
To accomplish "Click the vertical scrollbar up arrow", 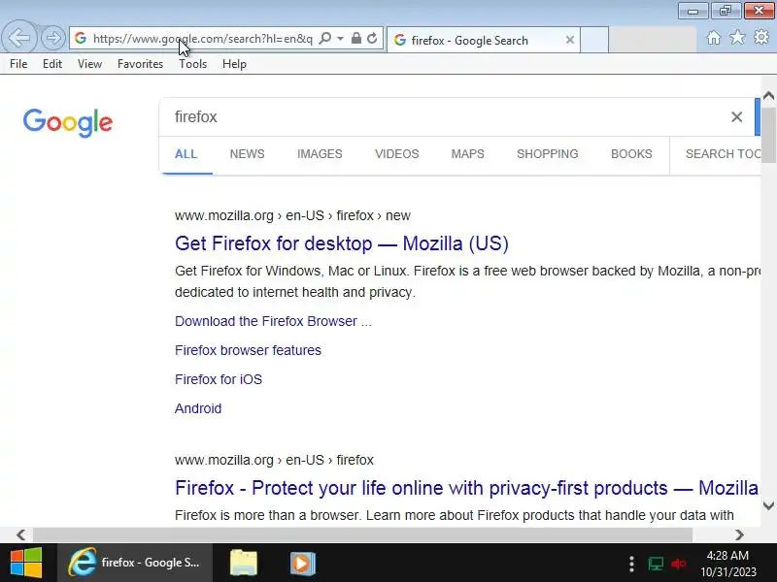I will click(768, 96).
